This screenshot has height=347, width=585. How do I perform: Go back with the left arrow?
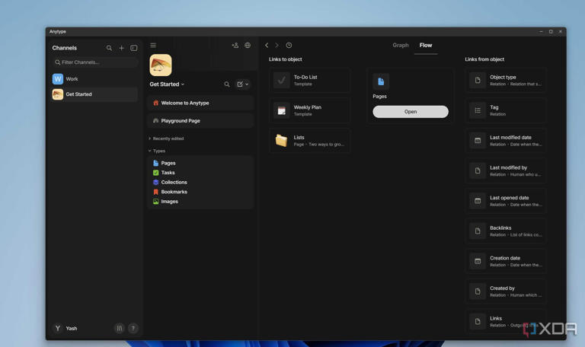[267, 45]
